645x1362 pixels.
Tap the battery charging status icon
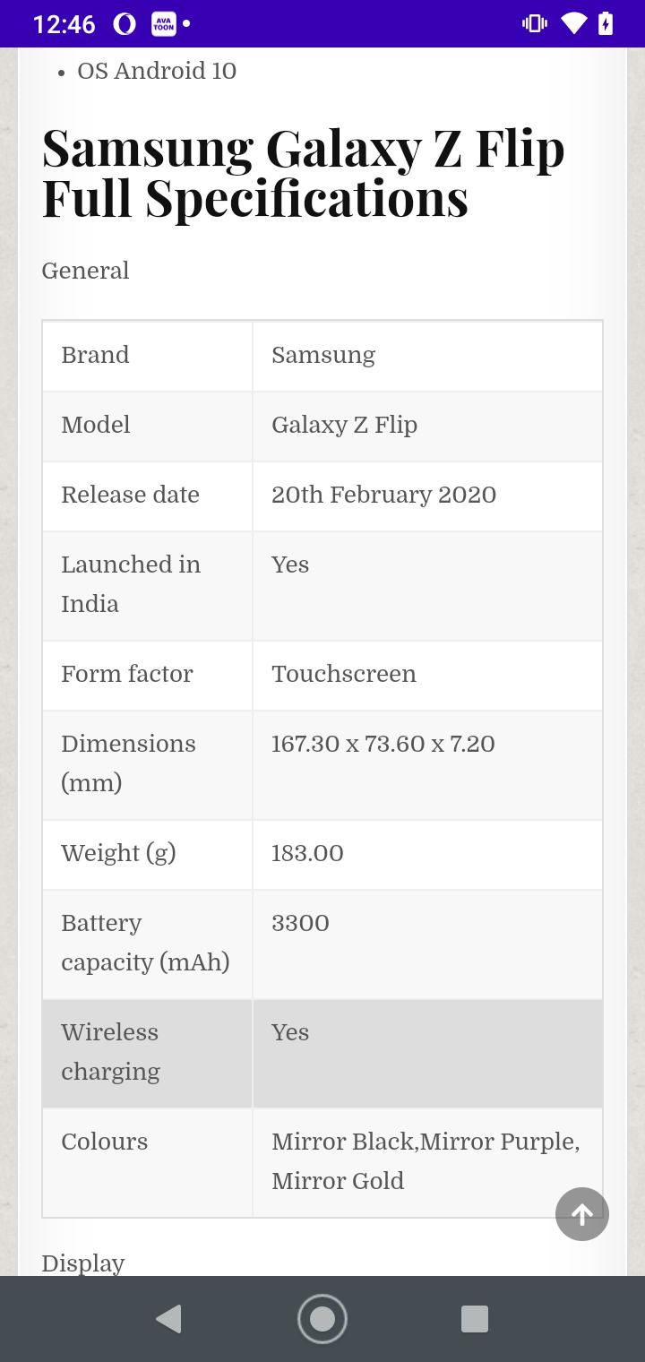(x=606, y=24)
